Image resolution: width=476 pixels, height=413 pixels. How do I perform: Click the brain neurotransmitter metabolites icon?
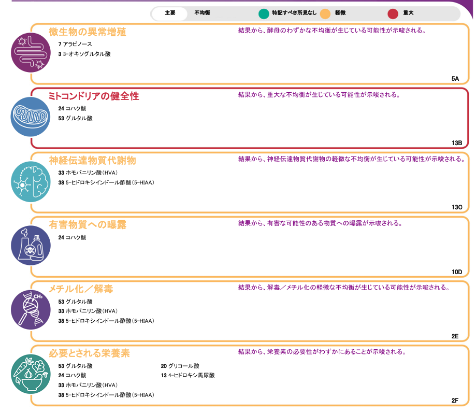point(31,181)
